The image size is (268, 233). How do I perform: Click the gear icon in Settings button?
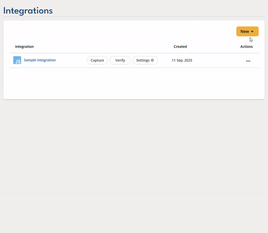point(152,60)
